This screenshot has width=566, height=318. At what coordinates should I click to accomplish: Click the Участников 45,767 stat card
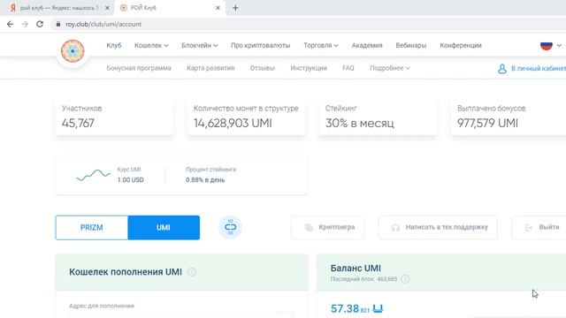(114, 117)
